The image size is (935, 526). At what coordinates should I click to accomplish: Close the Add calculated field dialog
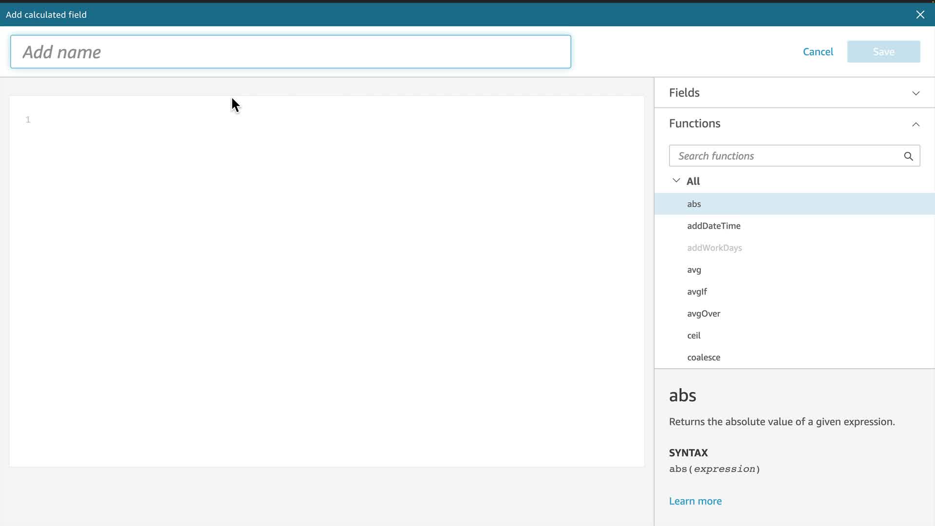pos(920,15)
